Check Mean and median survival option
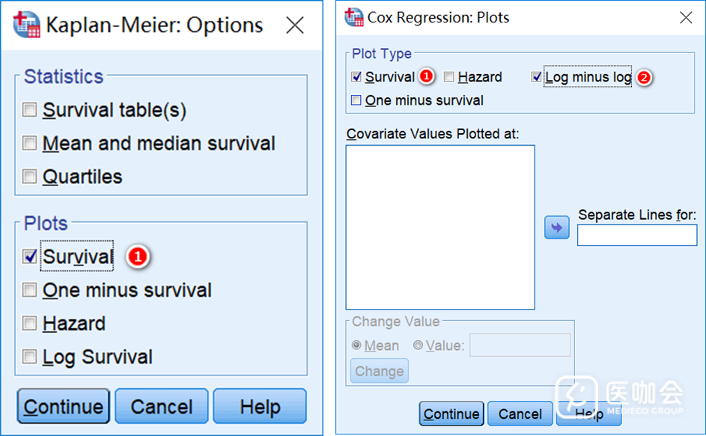This screenshot has height=436, width=706. tap(30, 144)
